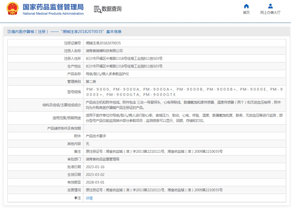
Task: Click the national emblem logo
Action: (12, 9)
